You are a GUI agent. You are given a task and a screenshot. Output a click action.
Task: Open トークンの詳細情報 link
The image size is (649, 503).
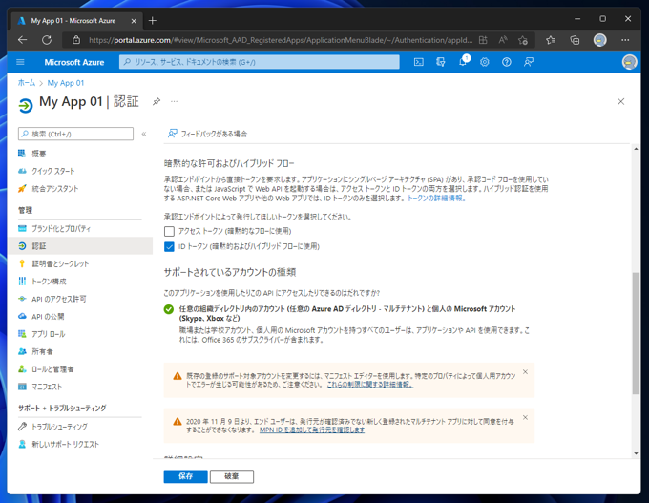point(437,199)
